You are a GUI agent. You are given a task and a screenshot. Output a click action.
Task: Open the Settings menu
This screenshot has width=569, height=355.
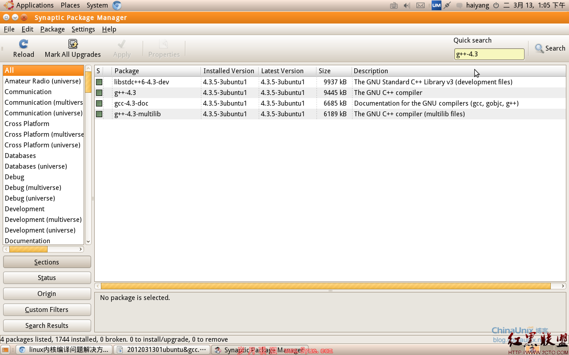click(x=83, y=29)
